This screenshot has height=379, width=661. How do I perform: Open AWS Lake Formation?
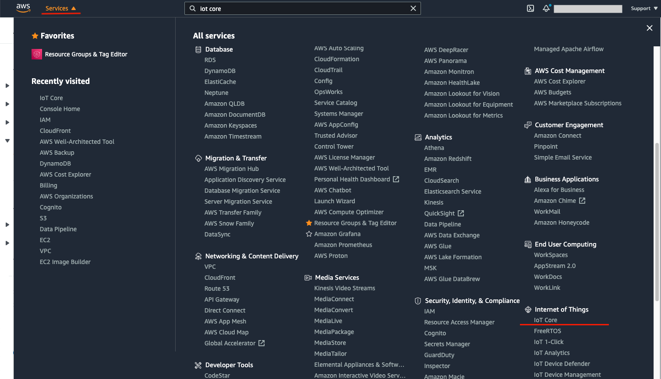point(453,257)
